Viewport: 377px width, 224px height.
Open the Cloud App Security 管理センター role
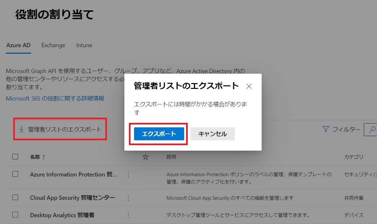click(x=72, y=198)
